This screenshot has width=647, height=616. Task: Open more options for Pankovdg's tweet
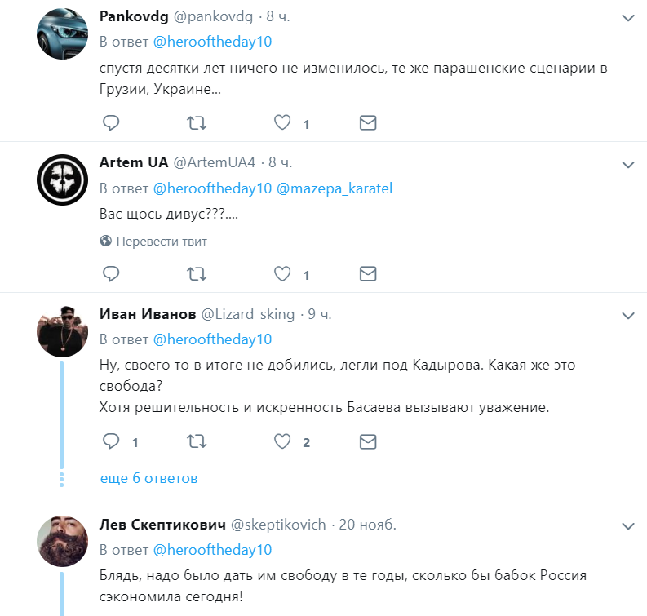(628, 17)
